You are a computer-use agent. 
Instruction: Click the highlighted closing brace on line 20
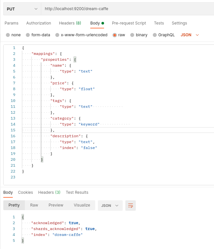tap(42, 159)
